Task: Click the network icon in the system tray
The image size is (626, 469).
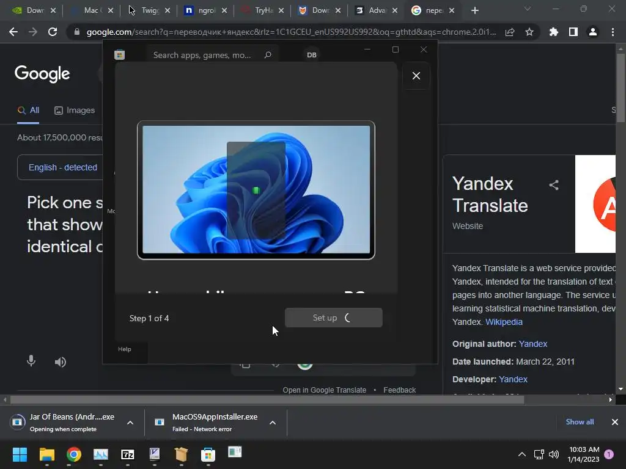Action: click(539, 454)
